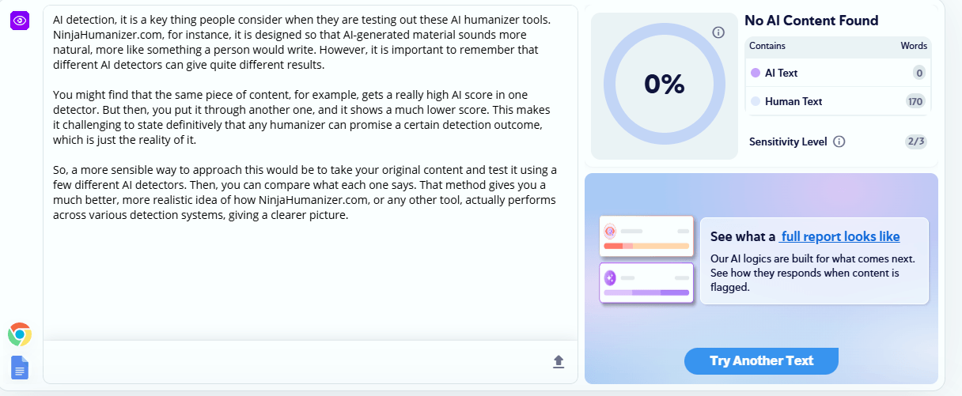Click the purple report preview card
The image size is (962, 396).
coord(646,283)
